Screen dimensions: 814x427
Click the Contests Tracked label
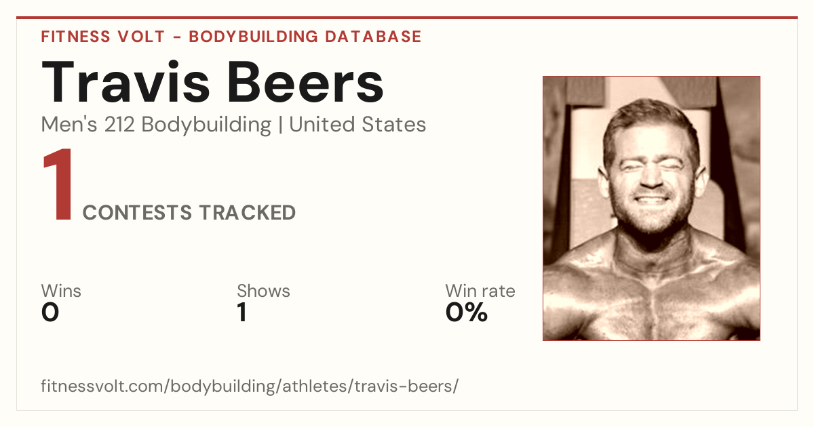coord(189,213)
